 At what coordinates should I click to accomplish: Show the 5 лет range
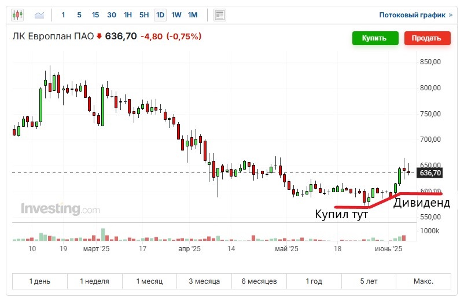369,281
